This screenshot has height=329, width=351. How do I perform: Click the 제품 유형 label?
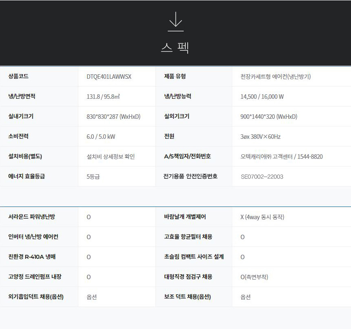(x=175, y=76)
